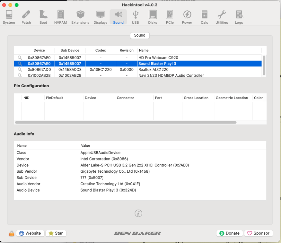Click the Pin Configuration horizontal scrollbar

126,122
